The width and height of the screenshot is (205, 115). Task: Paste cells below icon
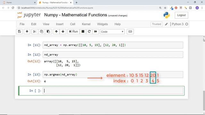[x=48, y=32]
